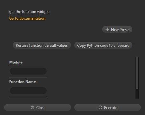Screen dimensions: 145x115
Task: Execute the function
Action: pos(108,107)
